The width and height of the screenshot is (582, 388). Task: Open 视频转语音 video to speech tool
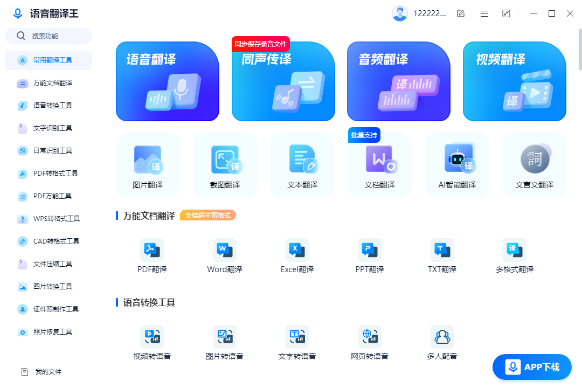pyautogui.click(x=152, y=341)
